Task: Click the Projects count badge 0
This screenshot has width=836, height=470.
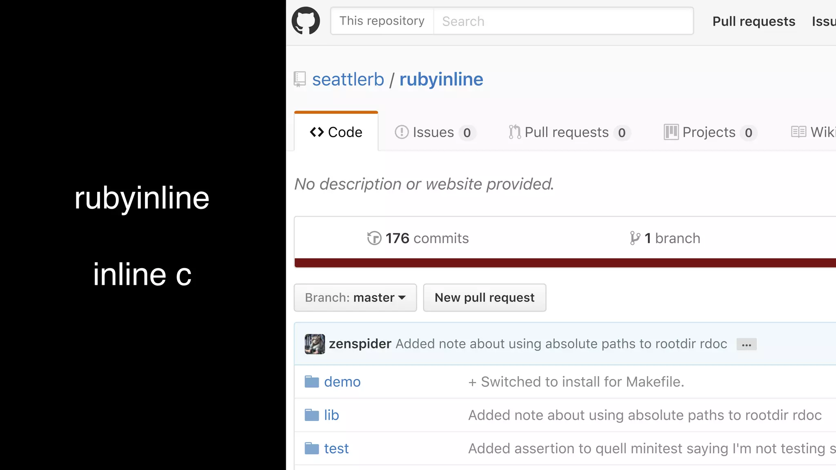Action: (749, 133)
